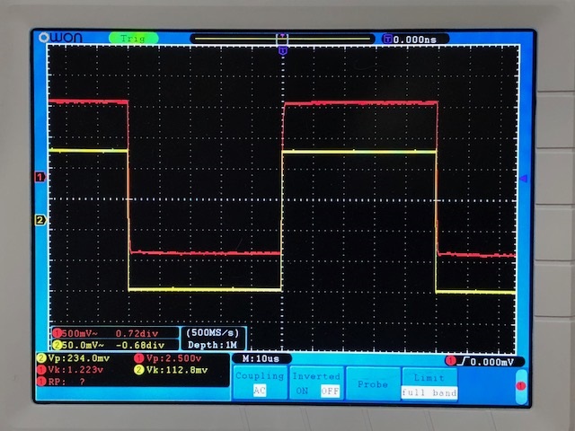Click channel 2 Vk:112.8mv measurement
575x431 pixels.
tap(171, 370)
